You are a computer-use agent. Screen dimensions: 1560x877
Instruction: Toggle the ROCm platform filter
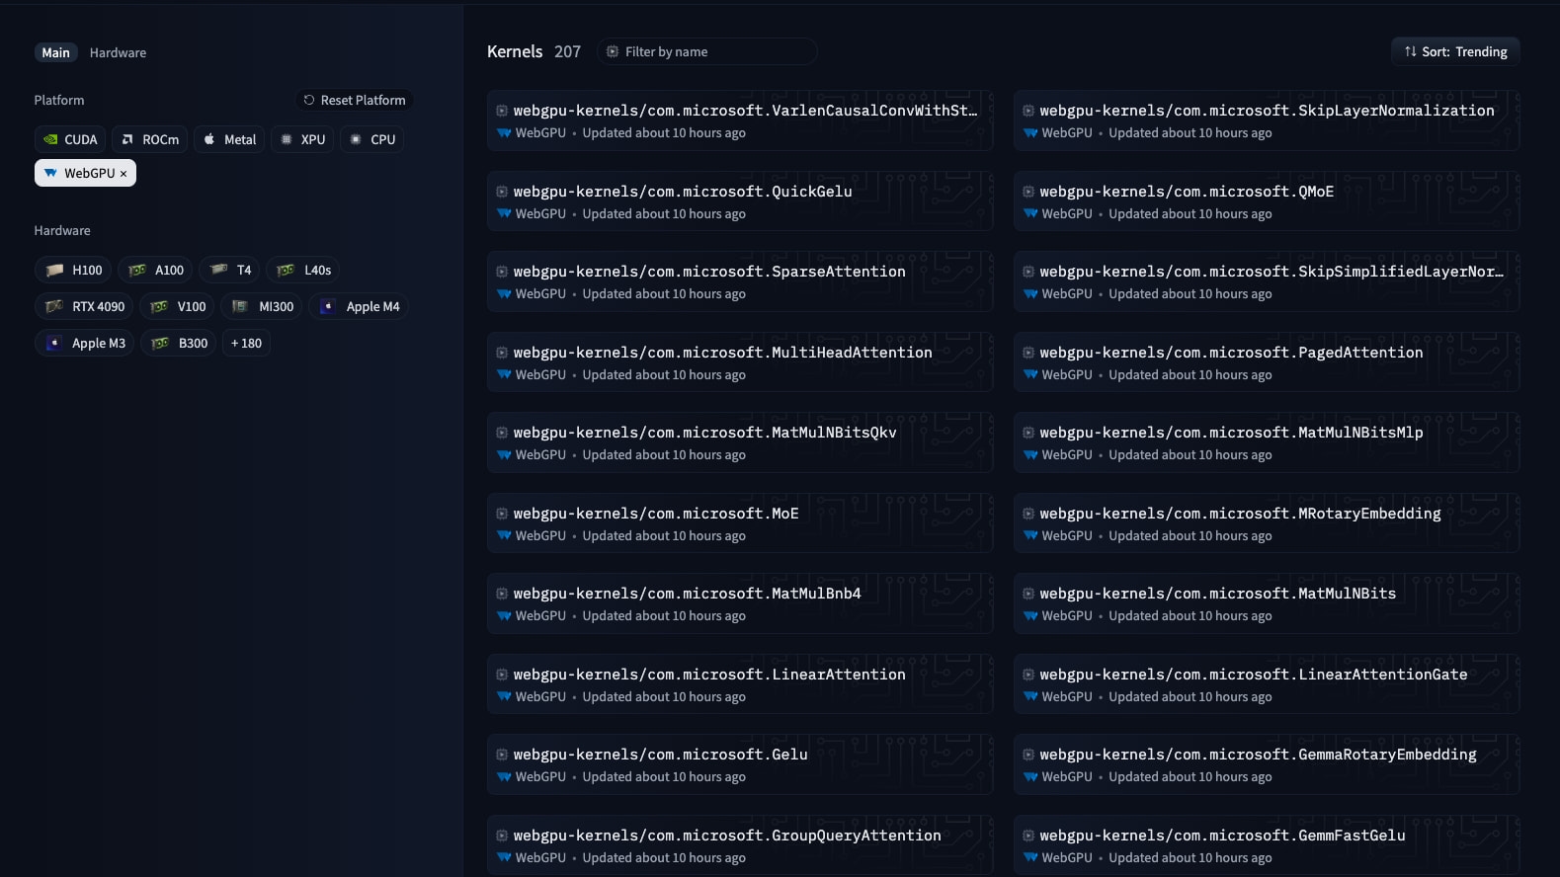(x=150, y=139)
